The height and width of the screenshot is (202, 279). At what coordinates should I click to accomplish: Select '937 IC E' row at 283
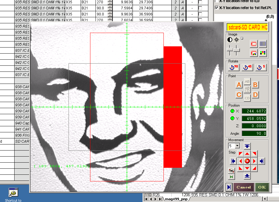(22, 51)
